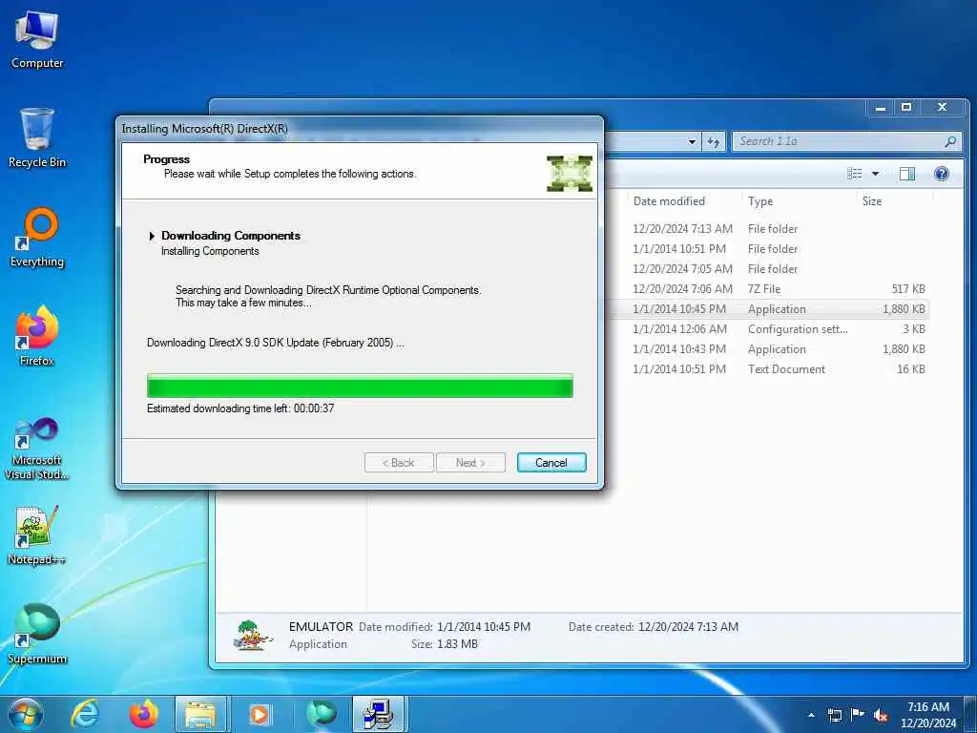Open the clock showing 7:16 AM
977x733 pixels.
(x=927, y=715)
